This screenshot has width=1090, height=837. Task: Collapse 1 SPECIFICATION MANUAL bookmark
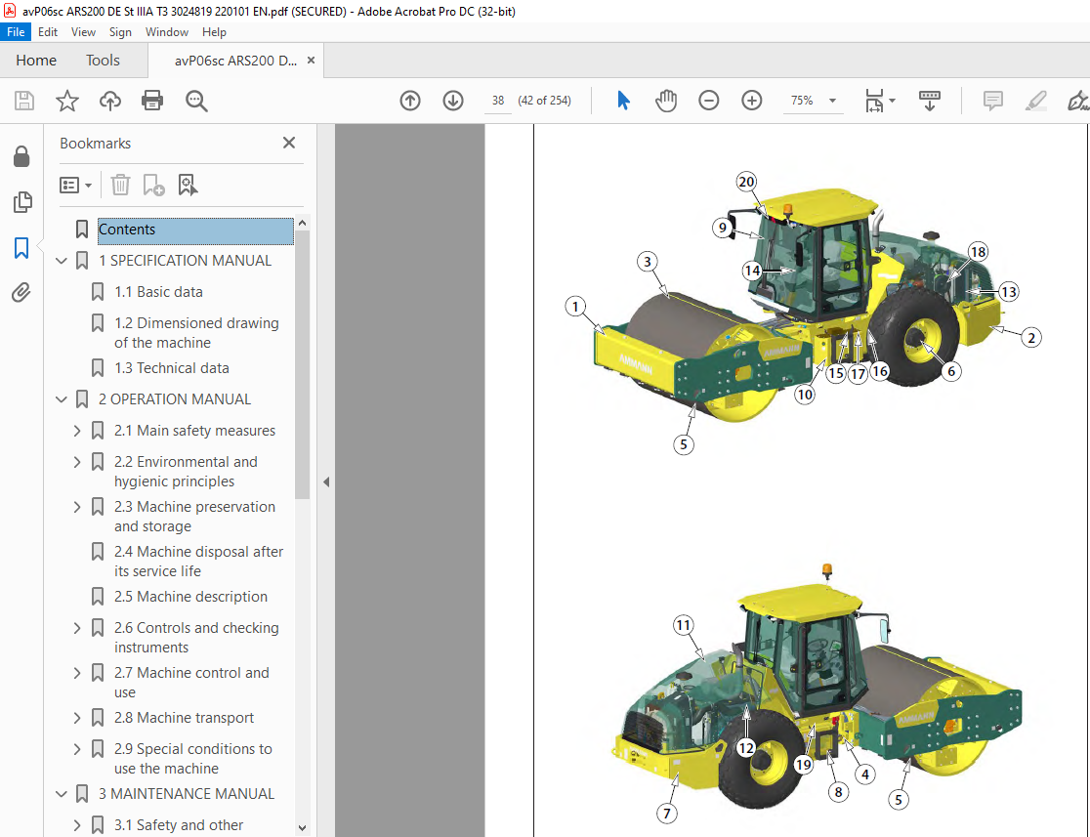click(x=62, y=261)
